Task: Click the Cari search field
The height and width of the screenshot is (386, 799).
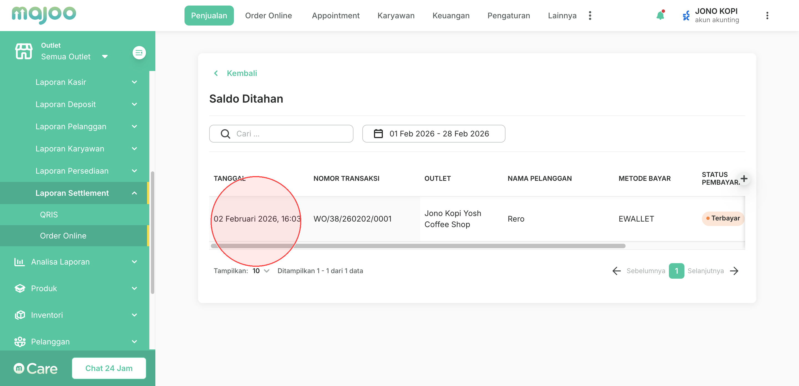Action: tap(281, 134)
